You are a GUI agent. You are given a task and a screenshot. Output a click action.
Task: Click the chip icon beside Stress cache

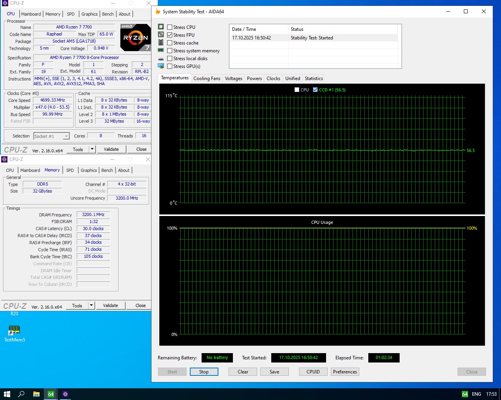pyautogui.click(x=161, y=43)
